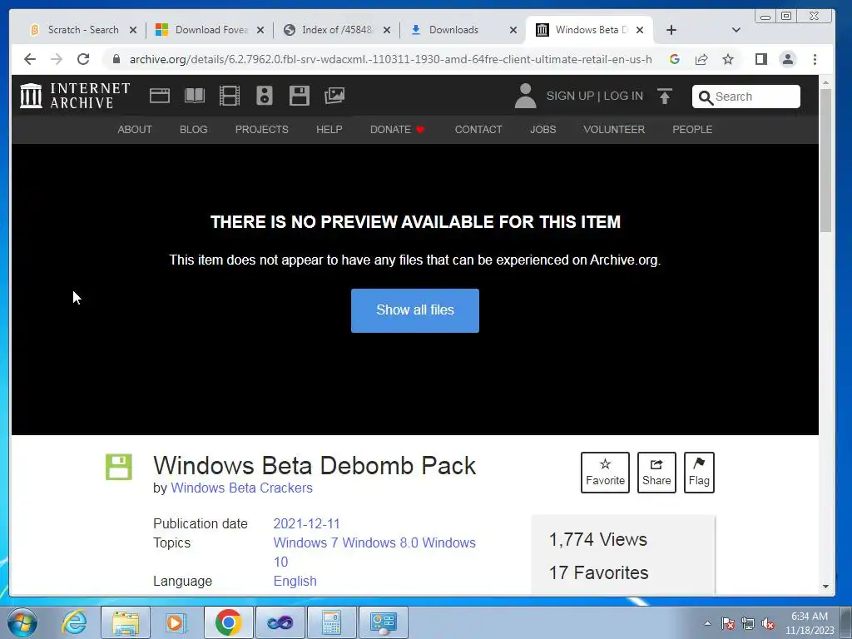852x639 pixels.
Task: Click the magnifier icon in Archive search
Action: click(x=706, y=97)
